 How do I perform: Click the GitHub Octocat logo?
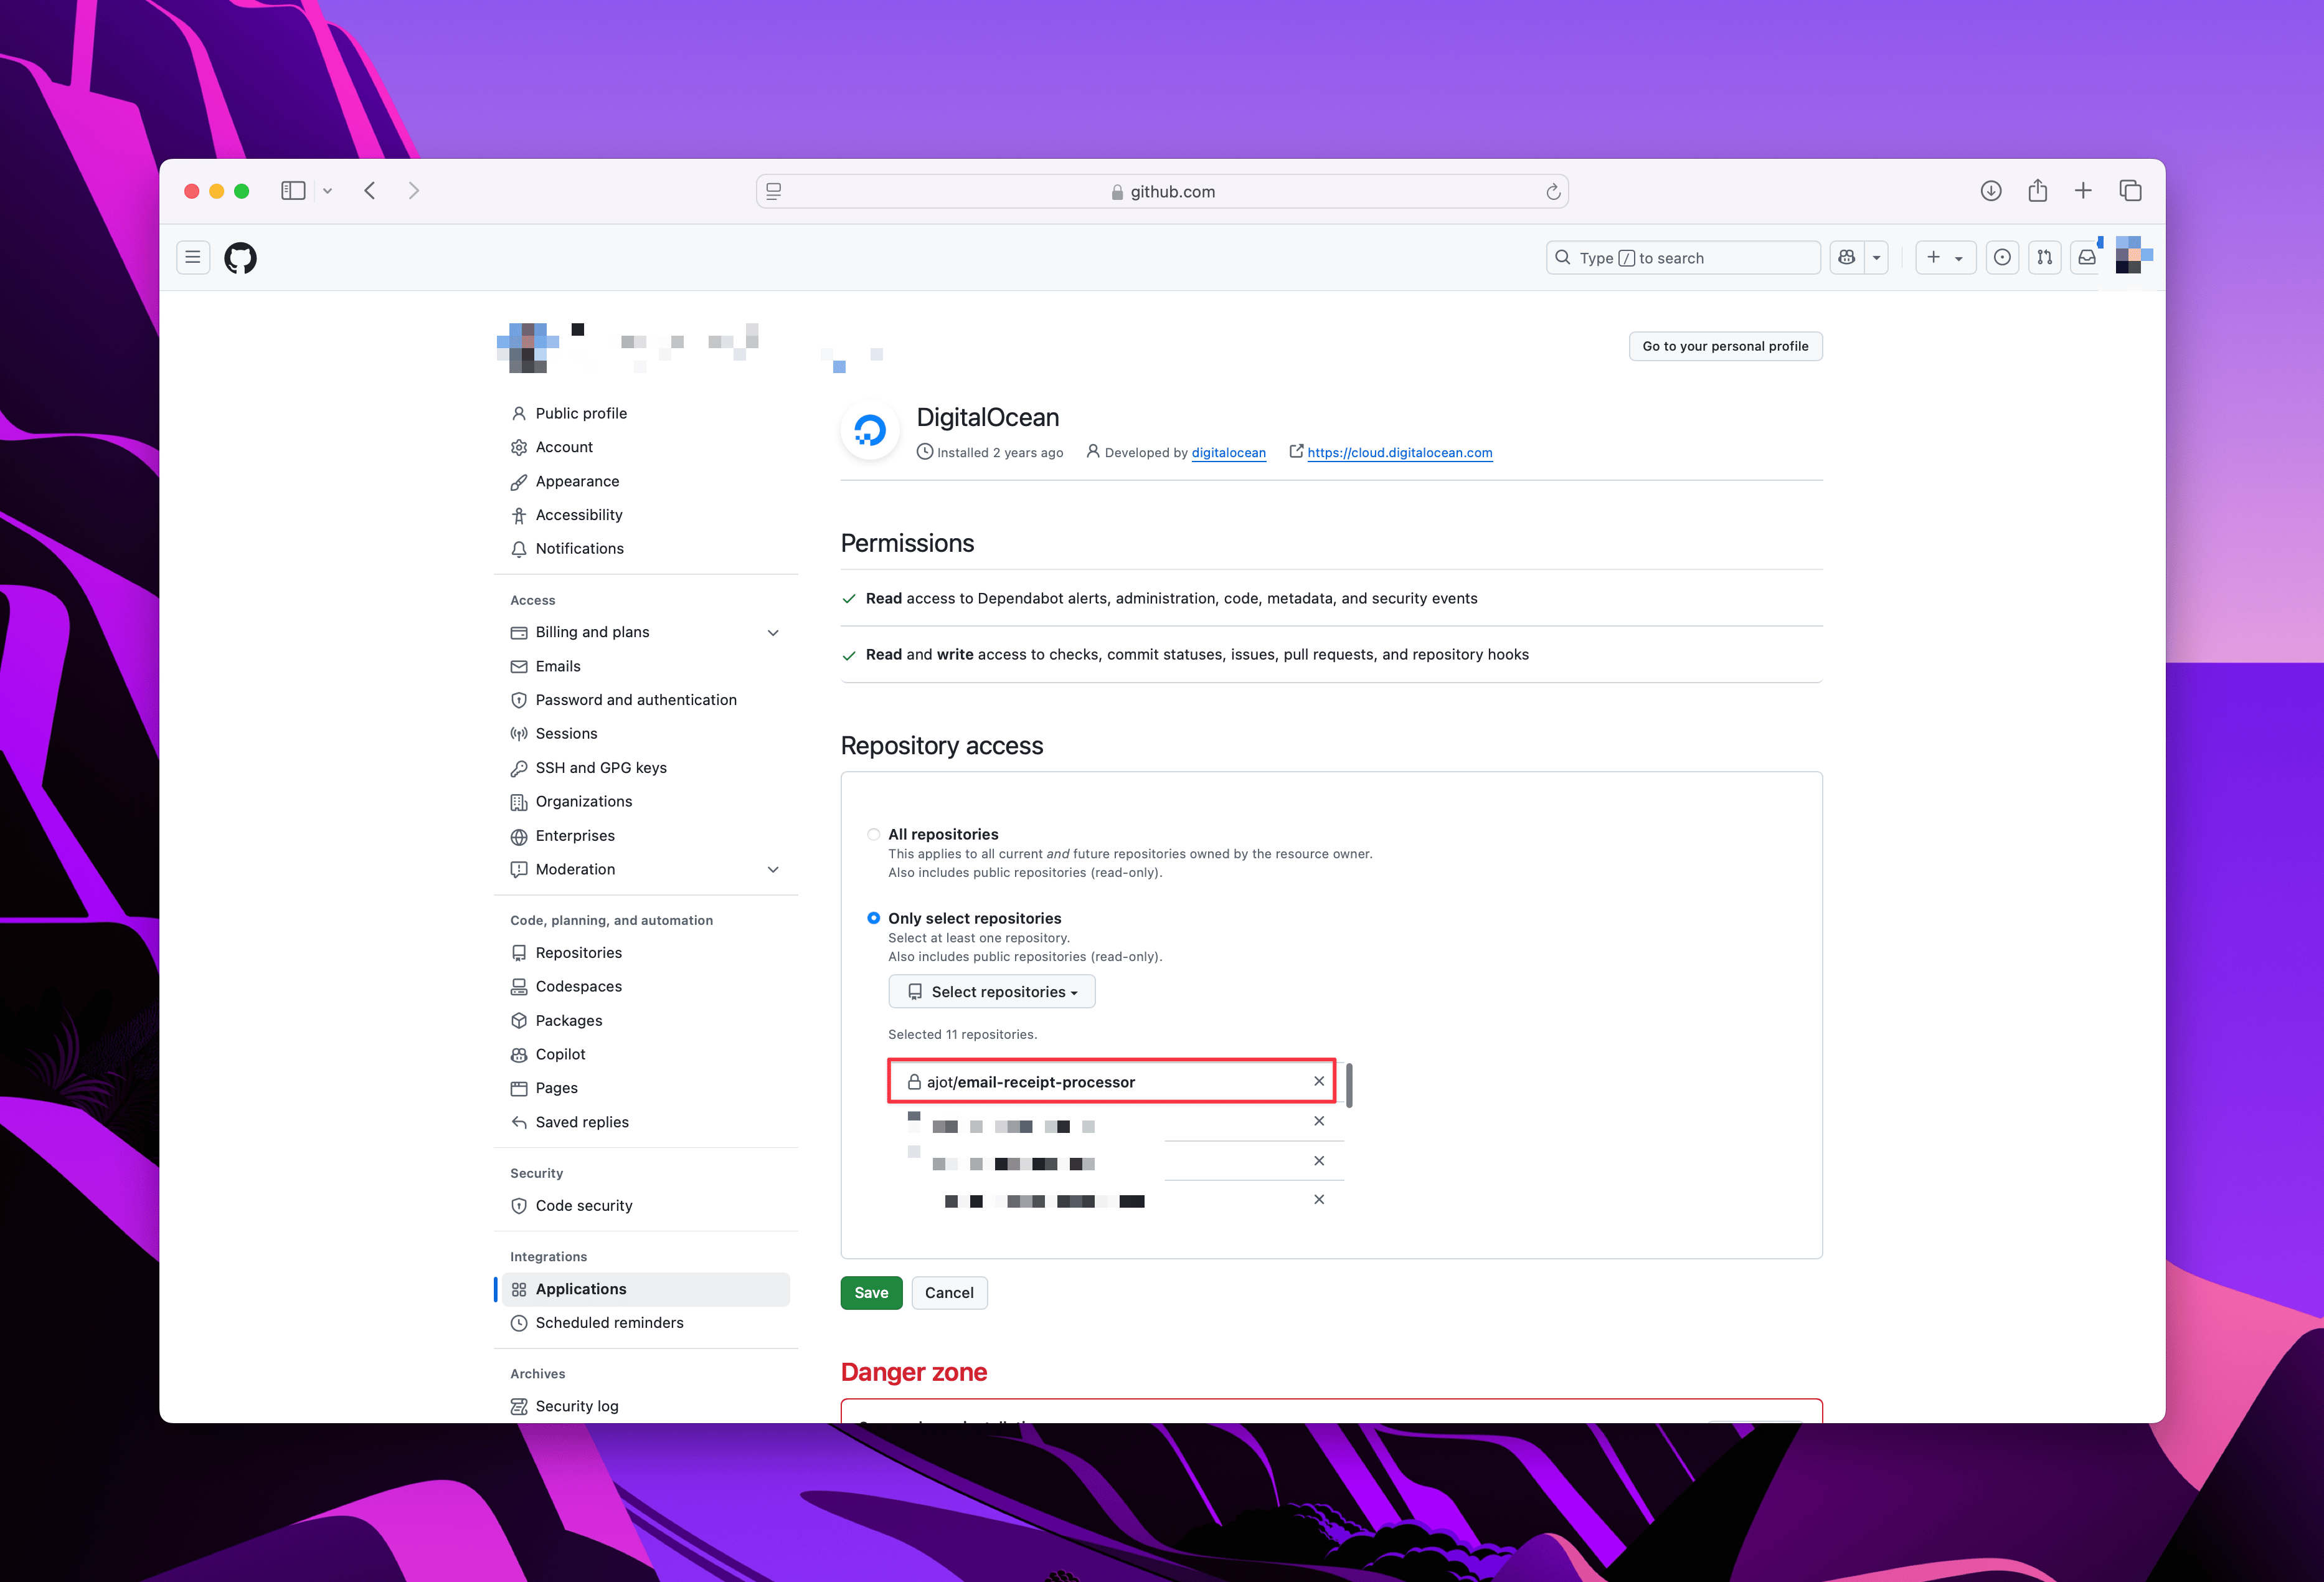(x=240, y=258)
